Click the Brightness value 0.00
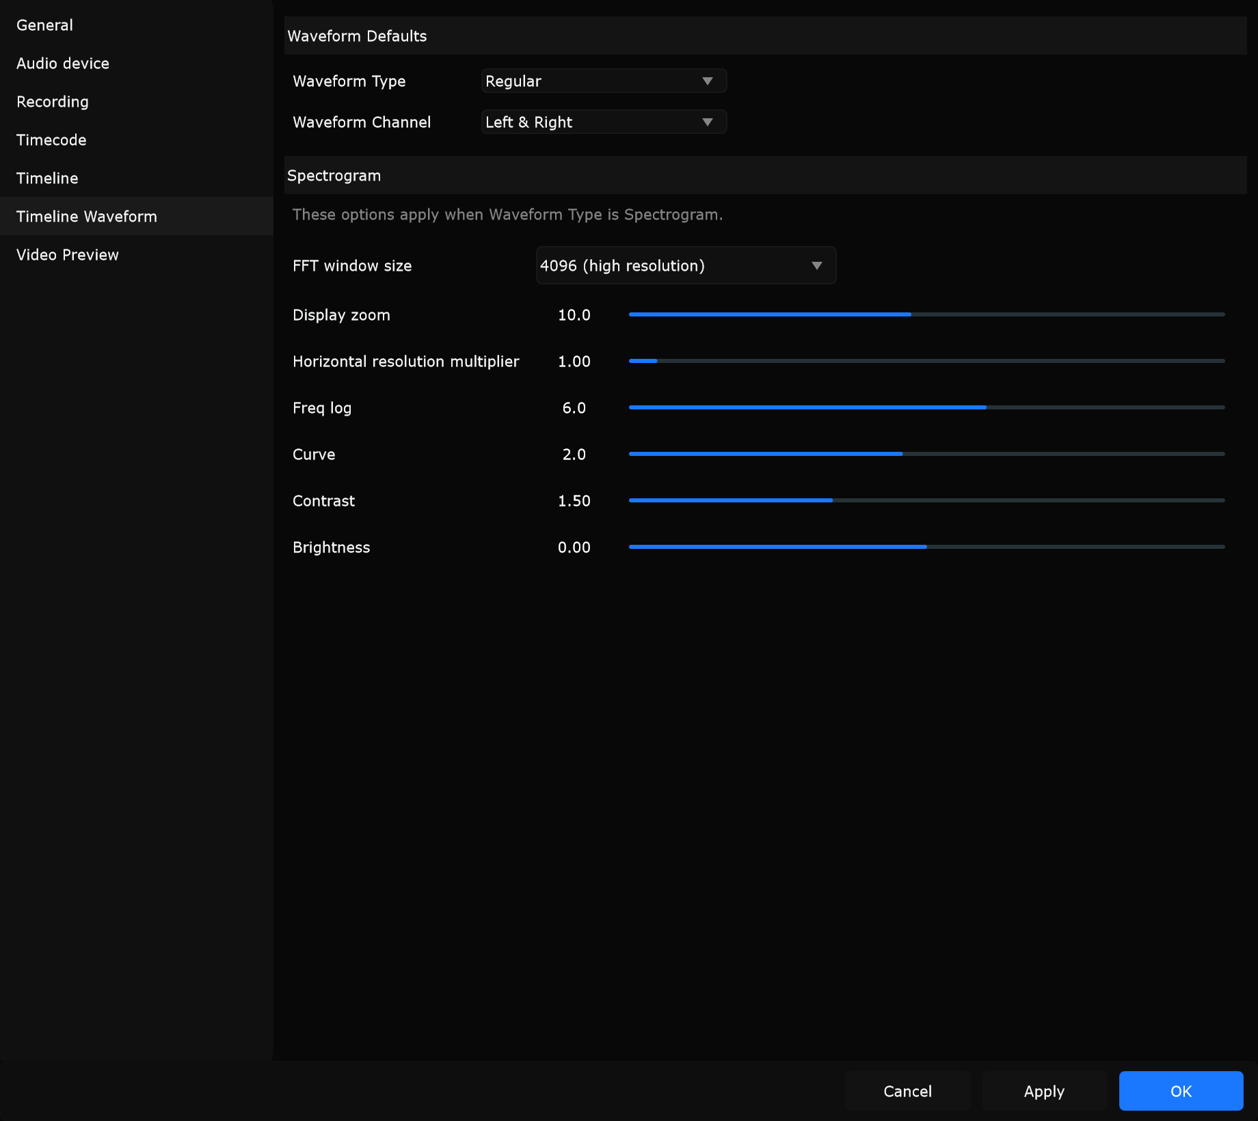Image resolution: width=1258 pixels, height=1121 pixels. (x=574, y=548)
